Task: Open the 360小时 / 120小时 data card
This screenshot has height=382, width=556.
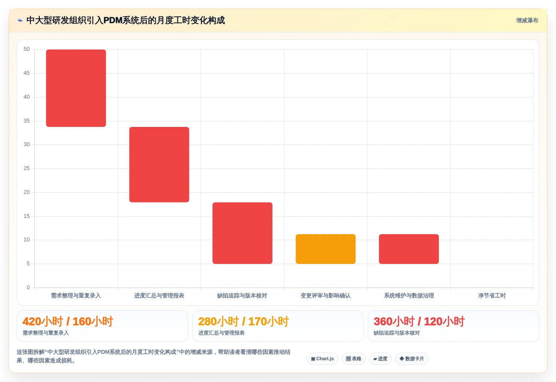Action: pos(453,326)
